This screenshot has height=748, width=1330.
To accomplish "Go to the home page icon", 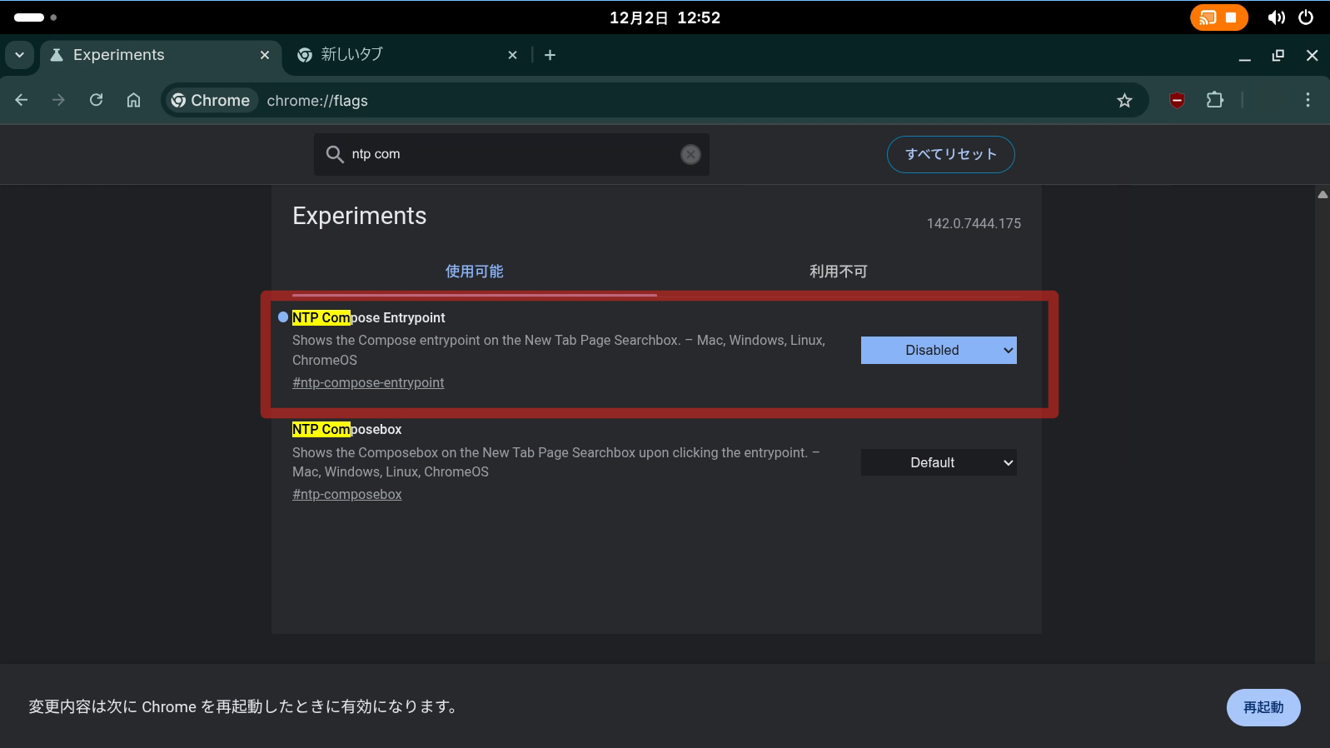I will pos(133,100).
